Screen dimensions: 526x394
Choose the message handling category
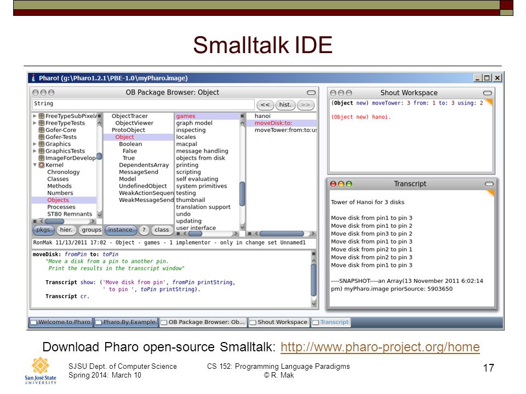(x=202, y=151)
